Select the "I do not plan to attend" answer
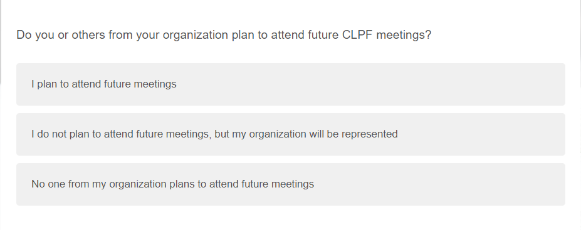581x230 pixels. coord(291,134)
